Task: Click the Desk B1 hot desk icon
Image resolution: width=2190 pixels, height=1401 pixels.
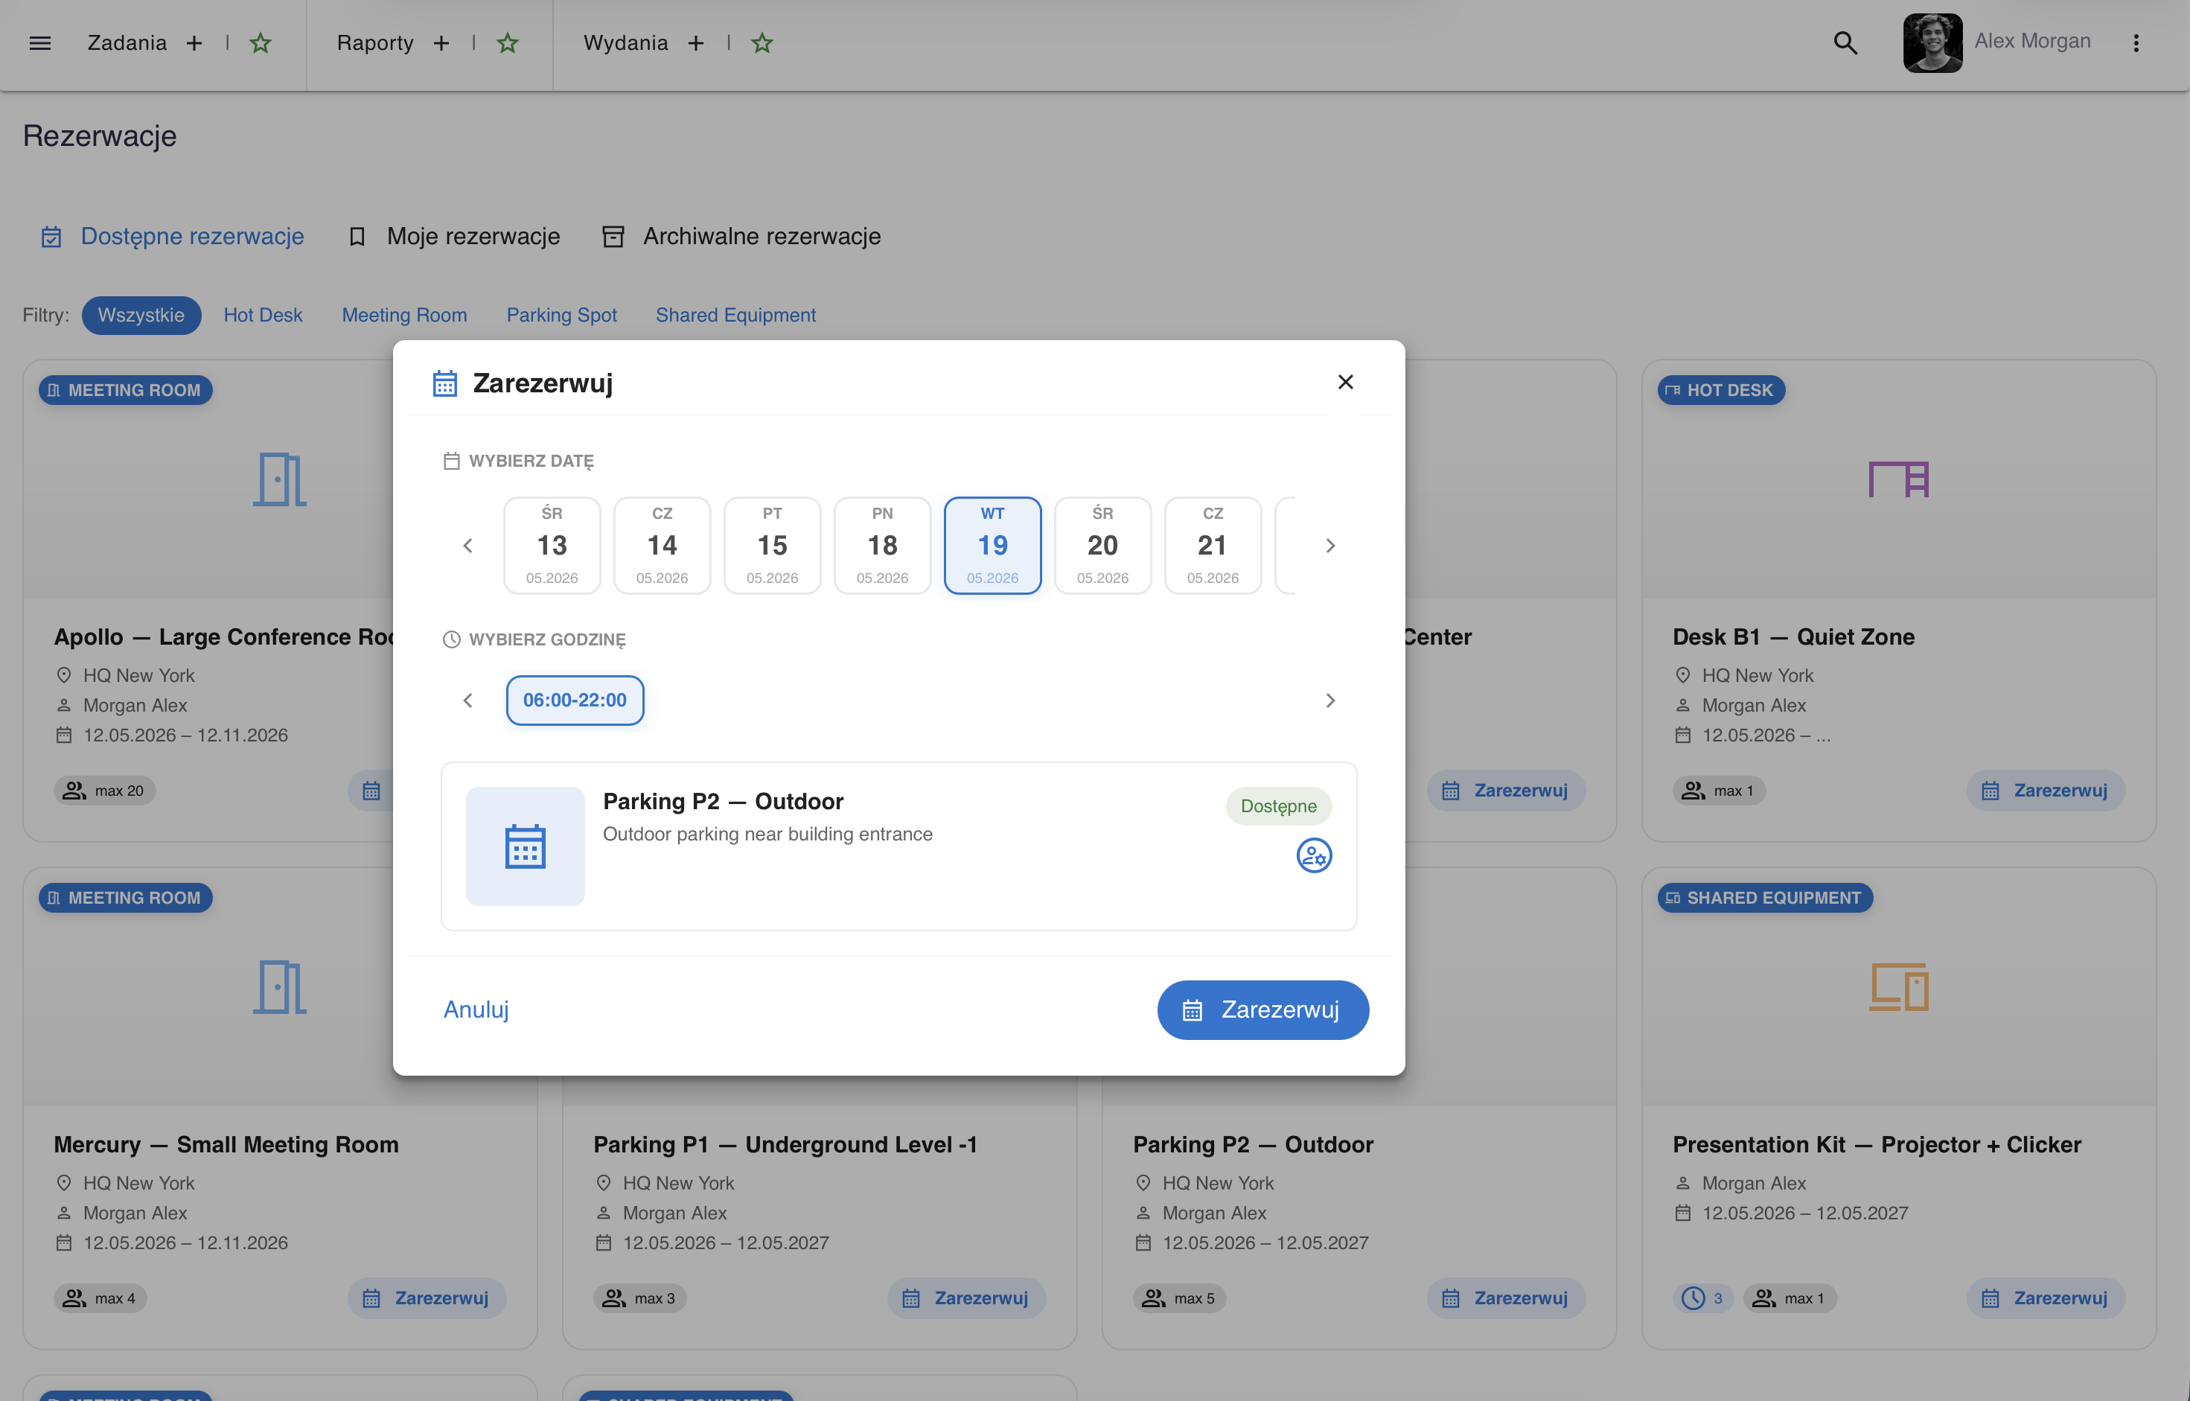Action: (x=1899, y=479)
